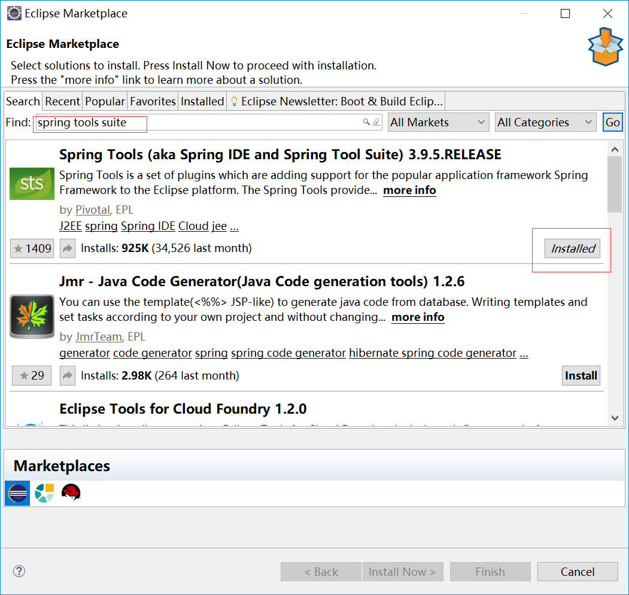Click the results list scrollbar thumb

615,184
